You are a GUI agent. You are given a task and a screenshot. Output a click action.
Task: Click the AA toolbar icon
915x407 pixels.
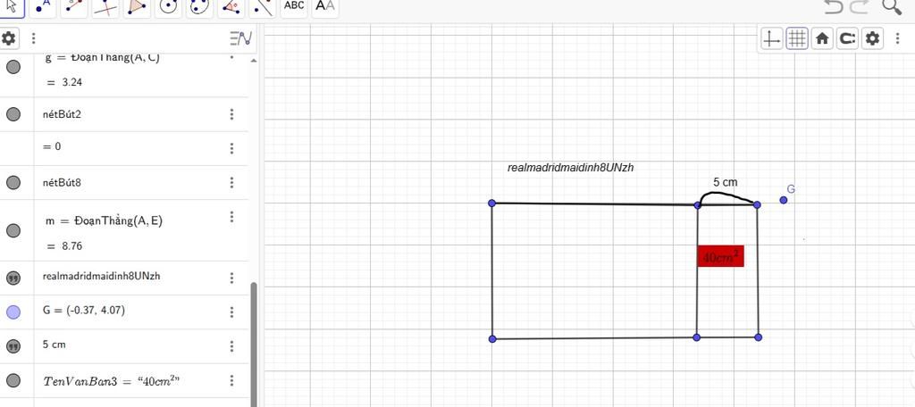click(325, 6)
